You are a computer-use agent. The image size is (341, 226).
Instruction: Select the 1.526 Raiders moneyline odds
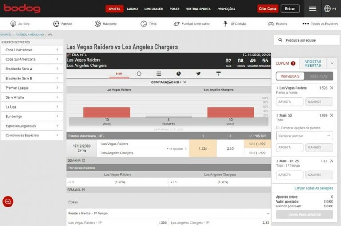[202, 148]
